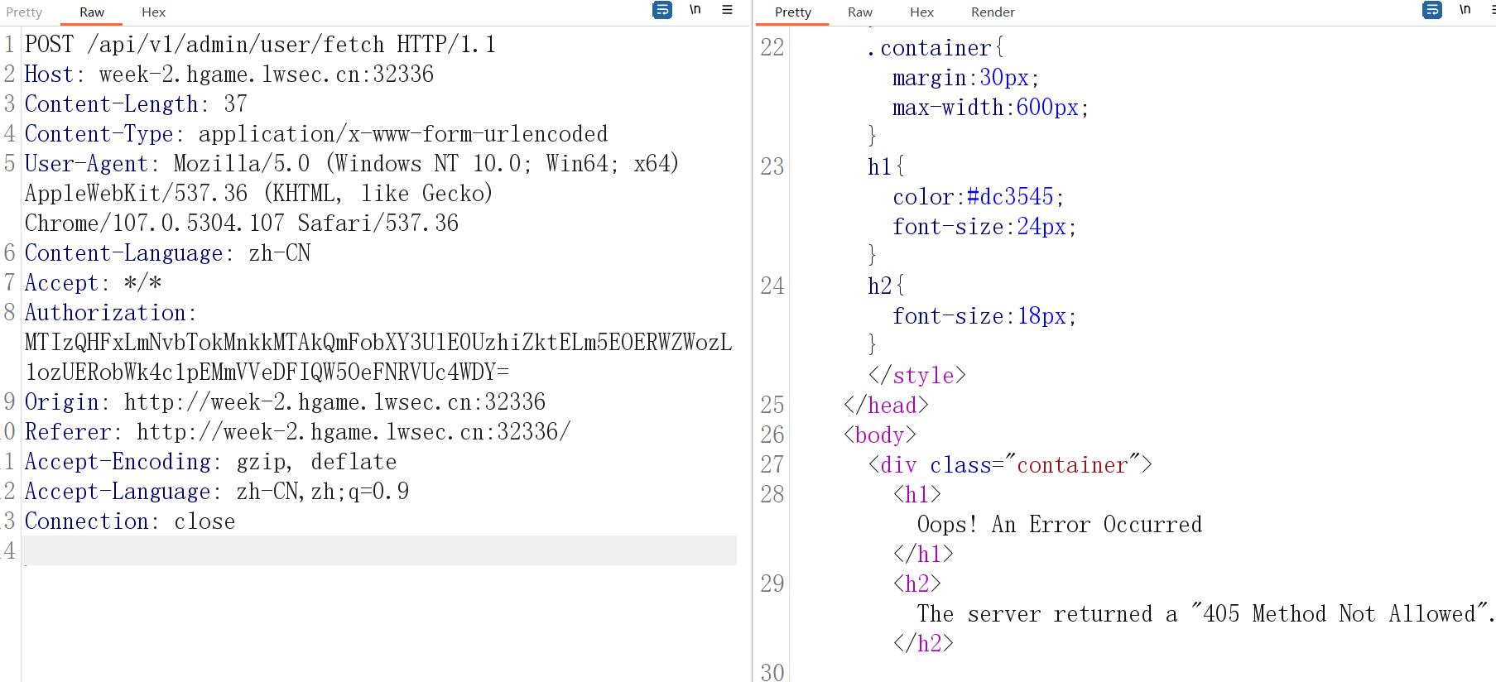Select the response panel Pretty tab
Screen dimensions: 1496x682
pos(793,12)
